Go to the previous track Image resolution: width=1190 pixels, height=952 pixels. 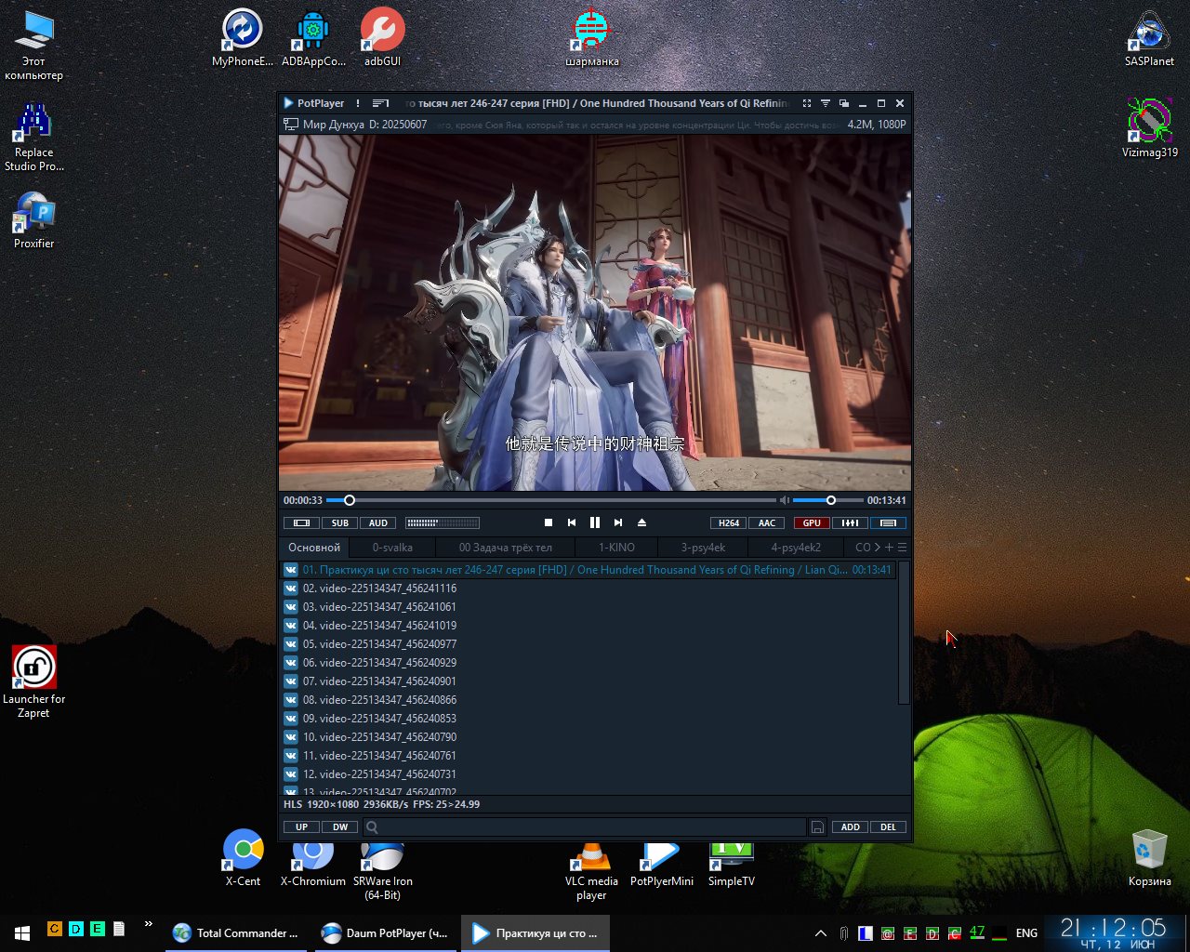tap(572, 522)
